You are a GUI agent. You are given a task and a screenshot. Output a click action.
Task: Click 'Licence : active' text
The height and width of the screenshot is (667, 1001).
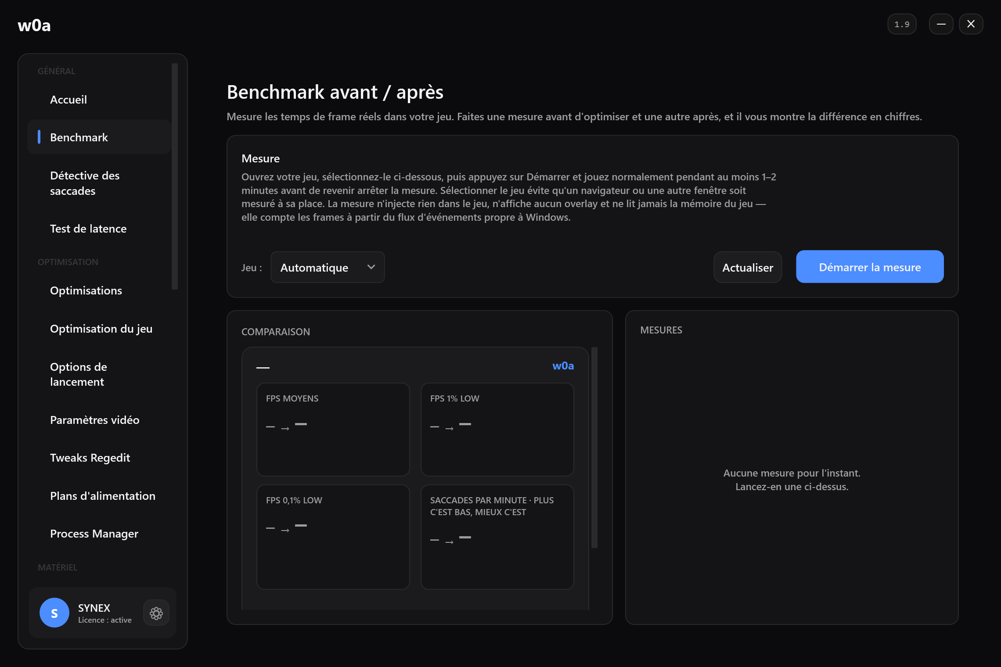coord(105,620)
